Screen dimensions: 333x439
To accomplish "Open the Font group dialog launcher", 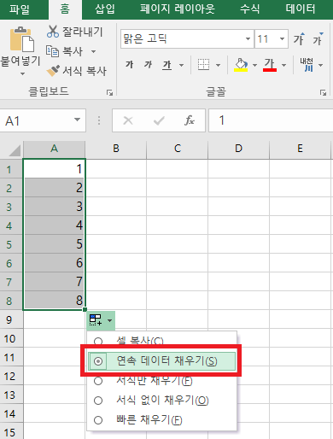I will (323, 92).
